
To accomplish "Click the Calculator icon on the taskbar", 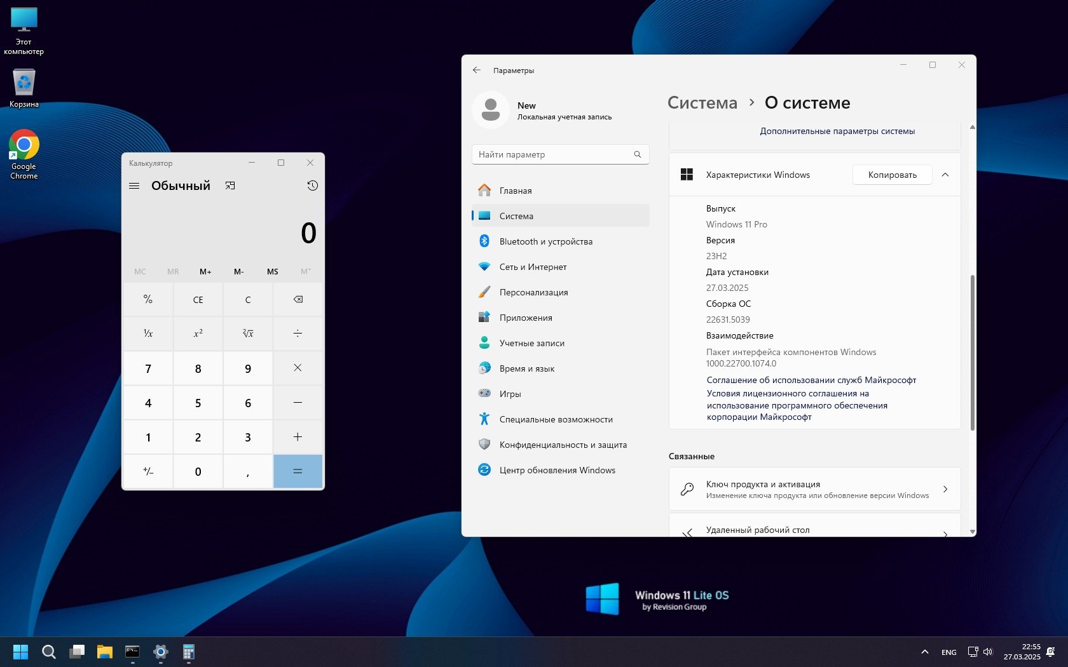I will click(x=189, y=652).
